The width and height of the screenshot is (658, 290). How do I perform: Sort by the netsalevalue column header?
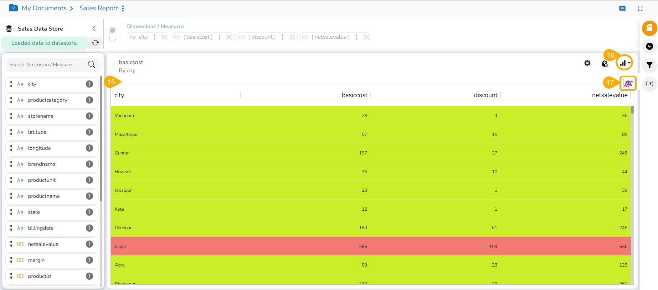click(610, 95)
